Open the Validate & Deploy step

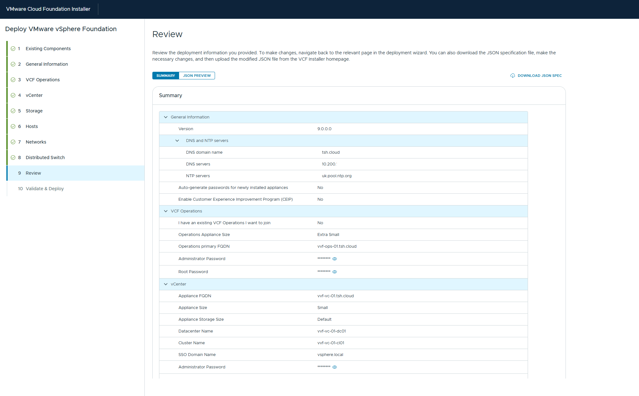[45, 189]
